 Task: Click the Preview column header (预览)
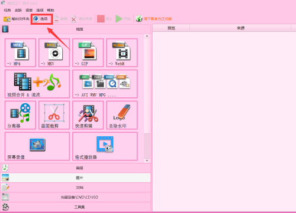171,28
